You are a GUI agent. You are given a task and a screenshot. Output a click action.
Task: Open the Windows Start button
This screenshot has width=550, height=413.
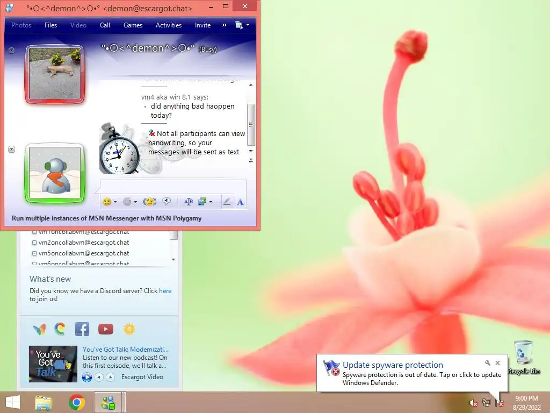pos(13,402)
